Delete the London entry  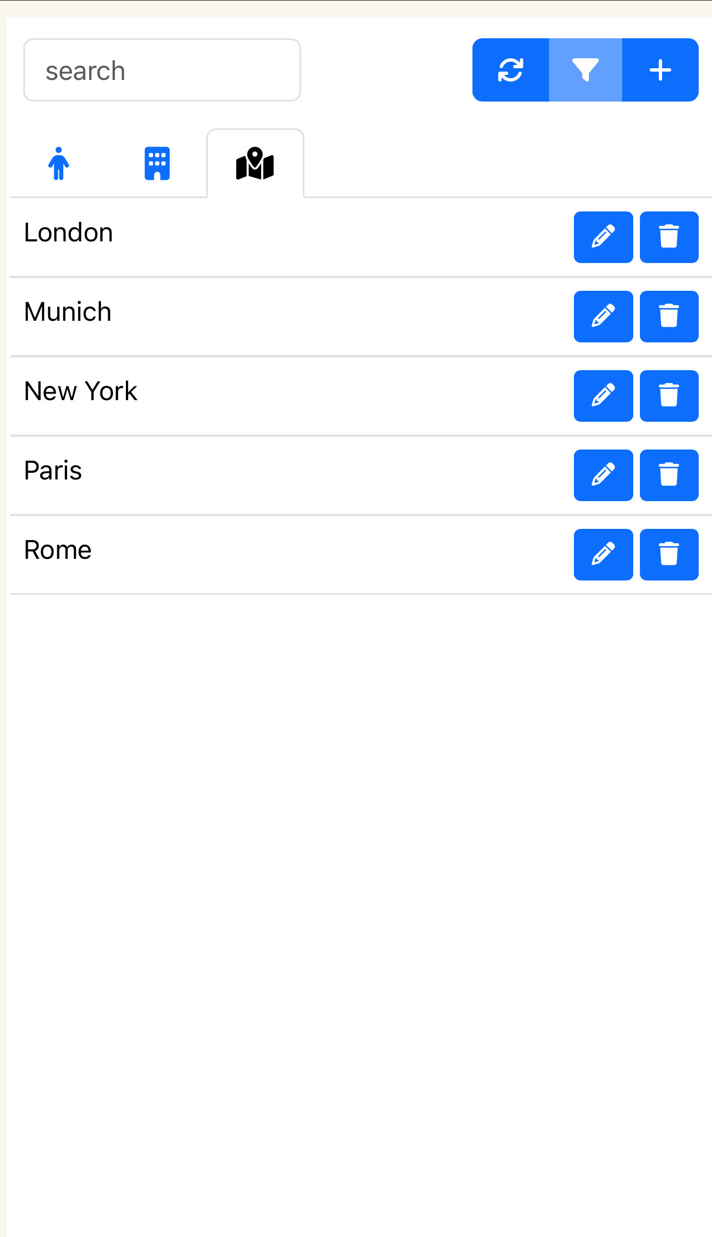tap(669, 237)
